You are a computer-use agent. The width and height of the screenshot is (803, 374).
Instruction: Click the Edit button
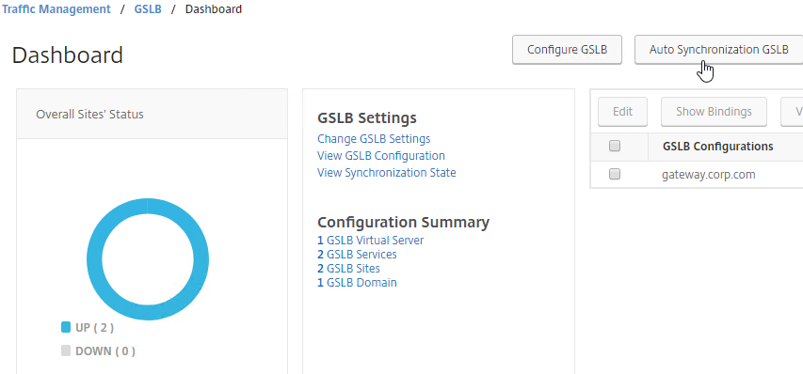(x=622, y=112)
